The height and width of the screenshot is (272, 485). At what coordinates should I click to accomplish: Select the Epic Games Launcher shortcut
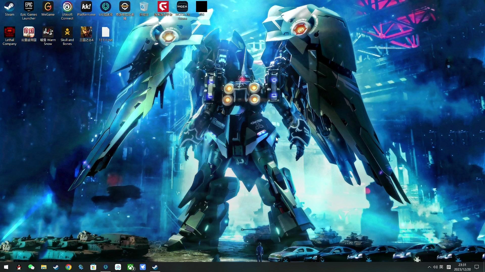[x=29, y=7]
